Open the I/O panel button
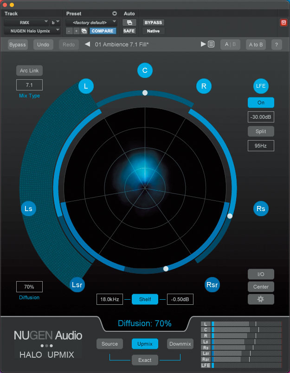Viewport: 290px width, 373px height. (261, 274)
